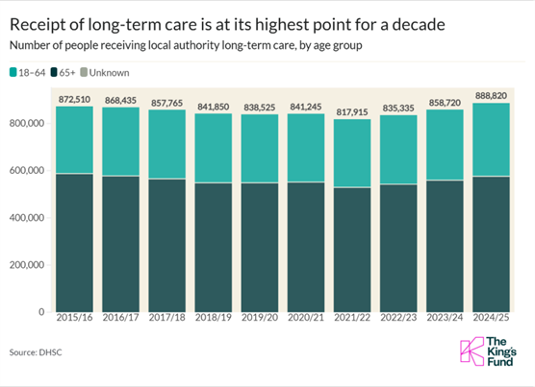Click the 2019/20 65+ bar segment
Screen dimensions: 535x387
260,248
